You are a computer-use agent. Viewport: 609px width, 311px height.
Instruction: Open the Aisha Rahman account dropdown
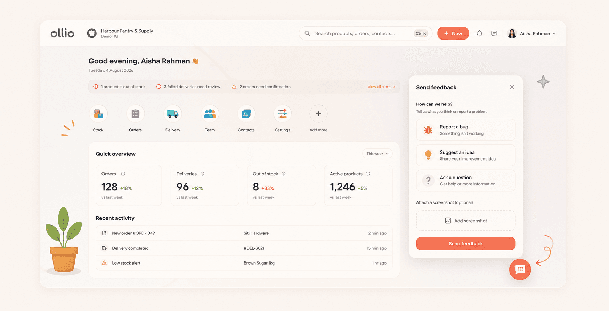tap(532, 33)
